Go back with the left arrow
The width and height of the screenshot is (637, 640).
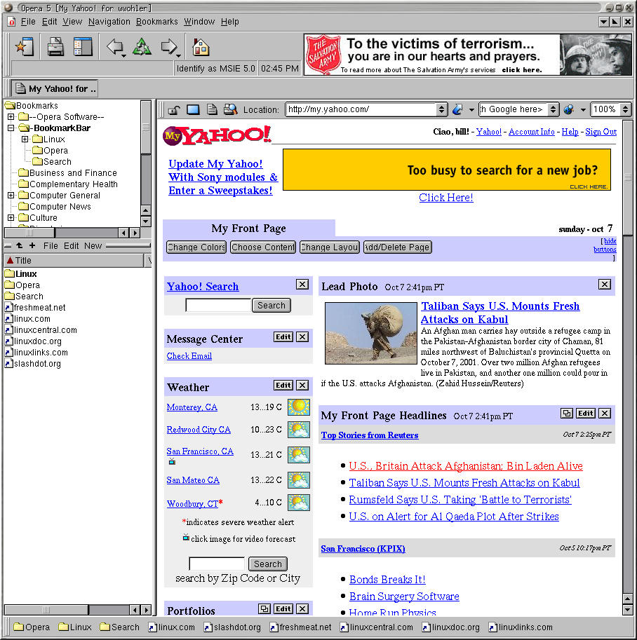pos(114,47)
